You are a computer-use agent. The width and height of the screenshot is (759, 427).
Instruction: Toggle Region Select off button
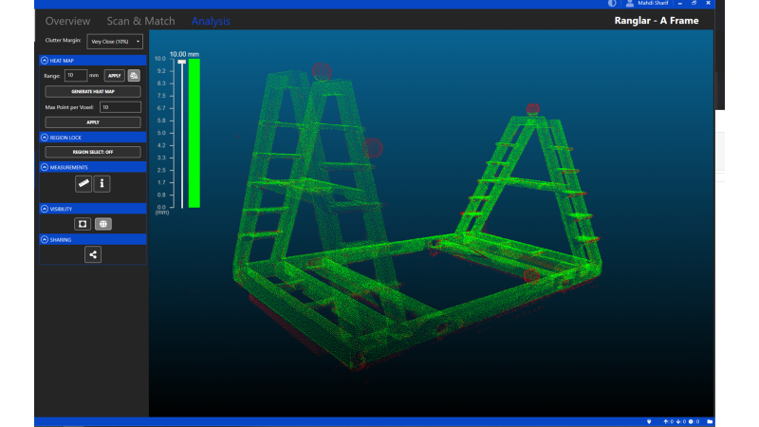coord(93,152)
